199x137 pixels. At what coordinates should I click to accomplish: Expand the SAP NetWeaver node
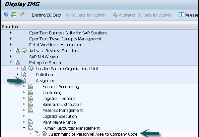(11, 57)
